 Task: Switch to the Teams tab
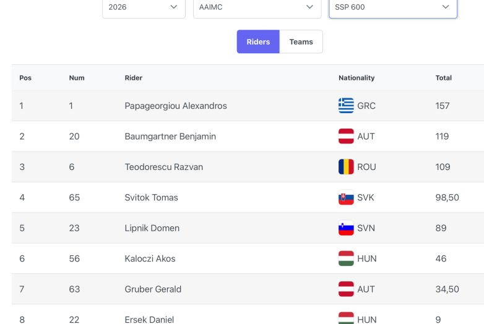301,41
